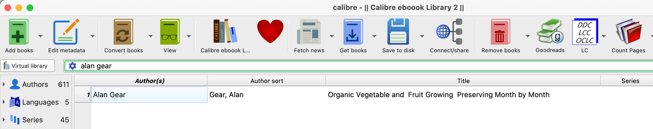Open Fetch news
The width and height of the screenshot is (653, 129).
309,32
